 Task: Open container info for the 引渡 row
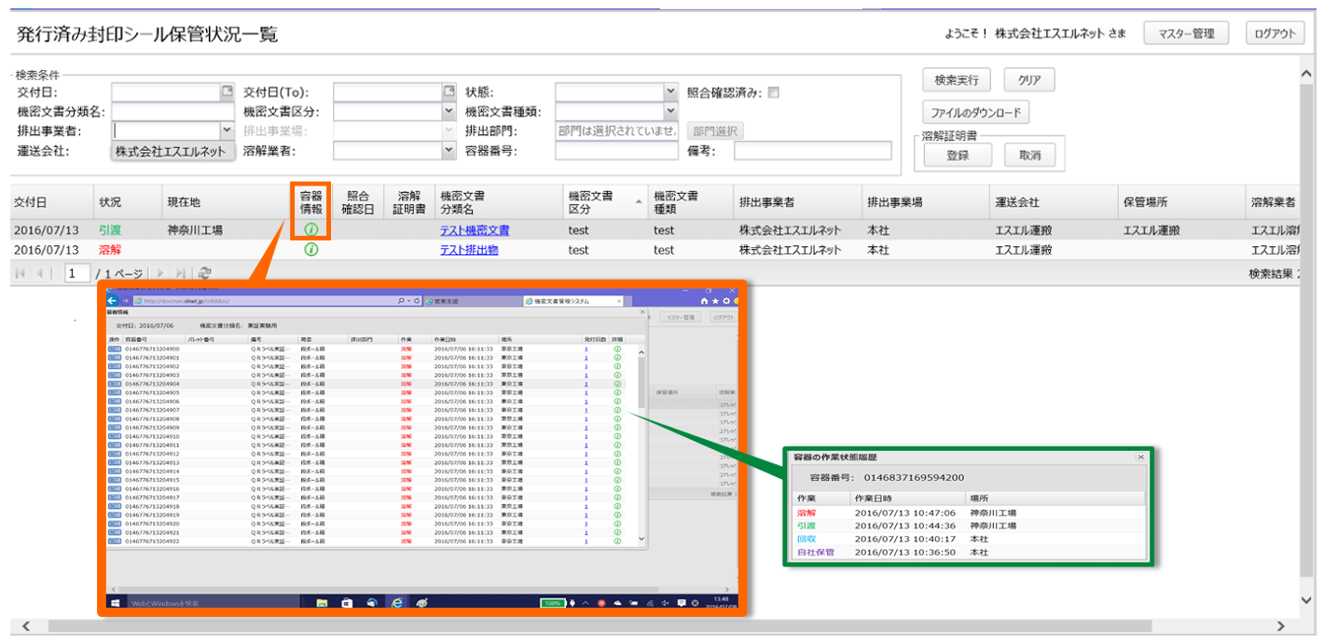311,230
